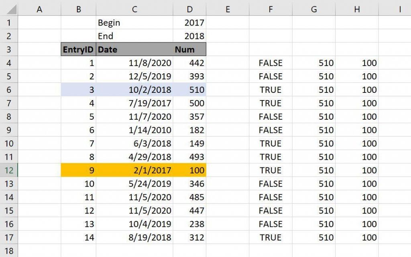Select the Num value 442 cell
Viewport: 411px width, 257px height.
[x=189, y=63]
